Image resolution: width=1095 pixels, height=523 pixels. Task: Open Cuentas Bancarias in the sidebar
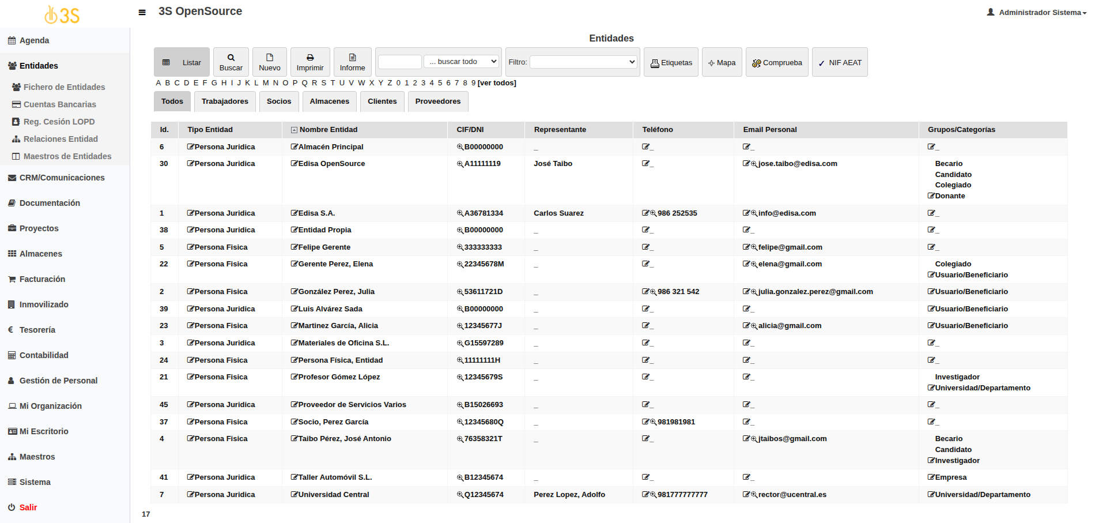point(59,104)
